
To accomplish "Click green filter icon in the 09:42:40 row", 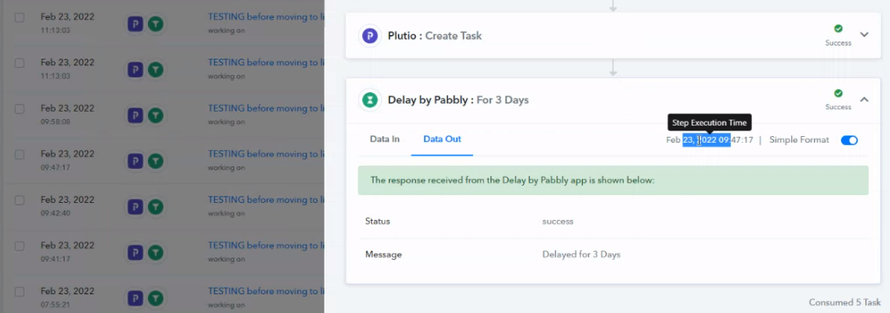I will click(x=155, y=207).
